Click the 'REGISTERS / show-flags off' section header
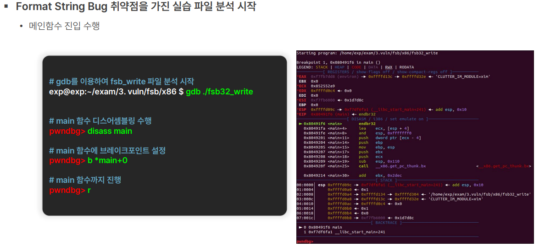Image resolution: width=539 pixels, height=252 pixels. [x=388, y=72]
